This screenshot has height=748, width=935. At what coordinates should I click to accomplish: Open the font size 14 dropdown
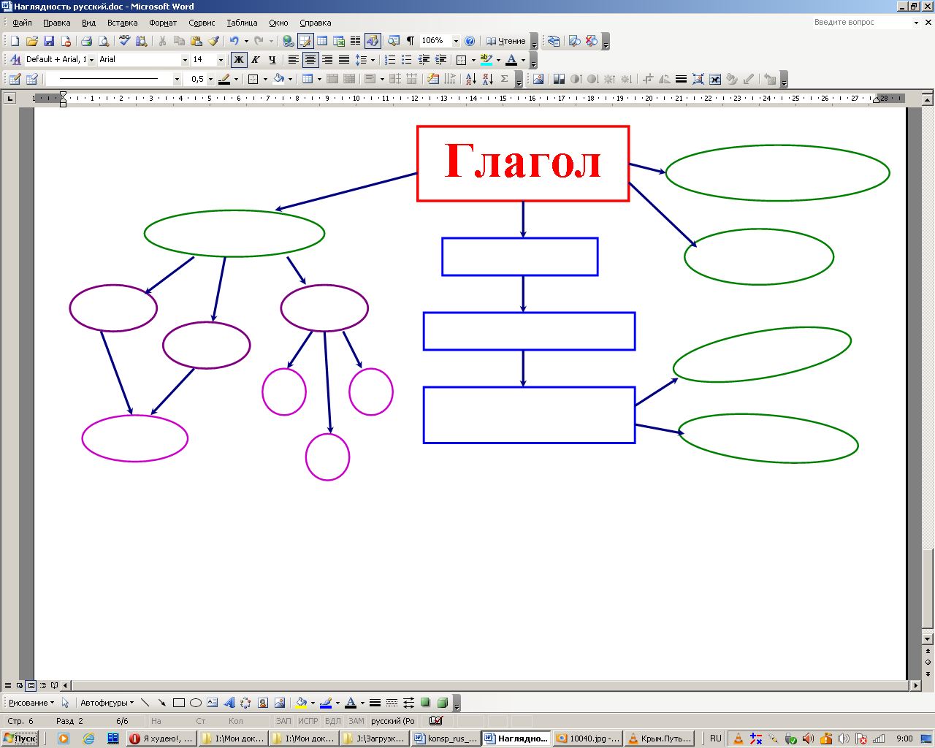[221, 60]
